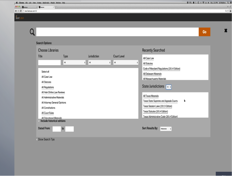
Task: Click All Case Law under Recently Searched
Action: point(148,58)
